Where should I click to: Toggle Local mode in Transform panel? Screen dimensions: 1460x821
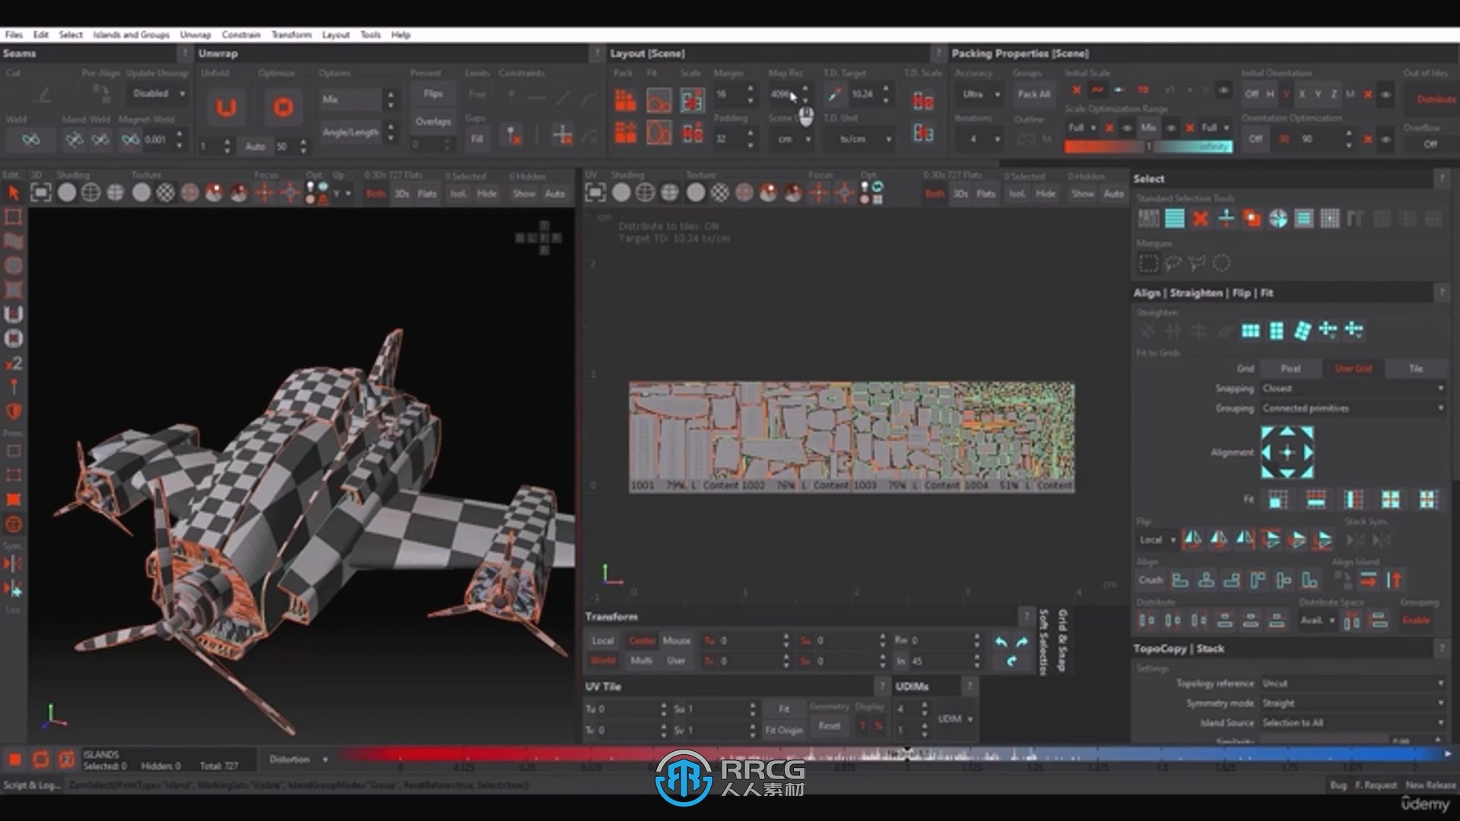602,641
